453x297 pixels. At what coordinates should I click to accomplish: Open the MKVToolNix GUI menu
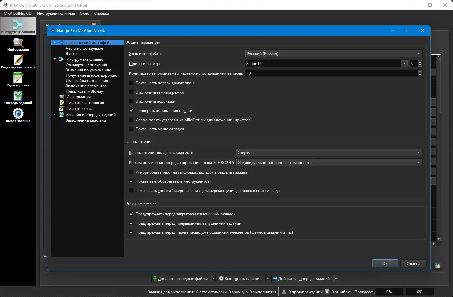pyautogui.click(x=18, y=13)
